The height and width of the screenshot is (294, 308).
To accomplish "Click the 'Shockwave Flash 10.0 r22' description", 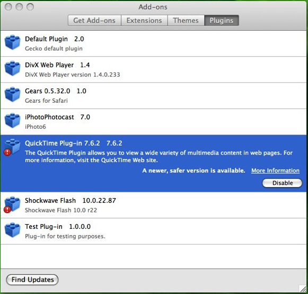I will [x=61, y=210].
